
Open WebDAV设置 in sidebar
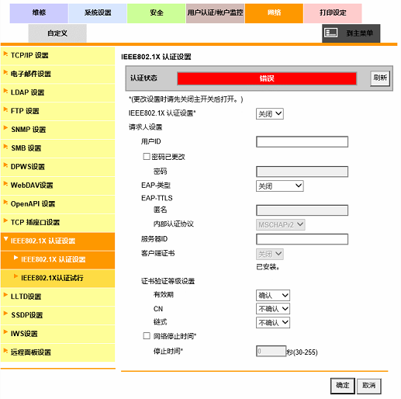(x=58, y=186)
